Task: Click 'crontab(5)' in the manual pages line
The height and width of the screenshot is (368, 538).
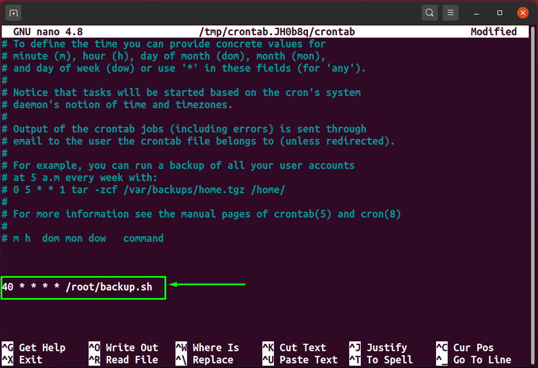Action: (x=303, y=214)
